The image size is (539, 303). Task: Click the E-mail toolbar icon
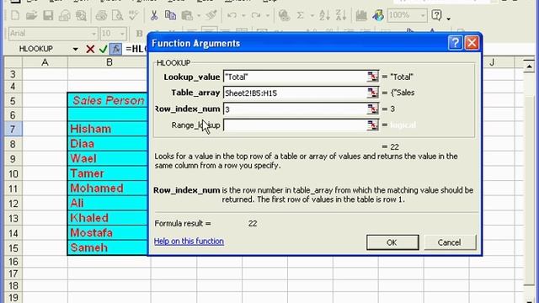pyautogui.click(x=64, y=15)
